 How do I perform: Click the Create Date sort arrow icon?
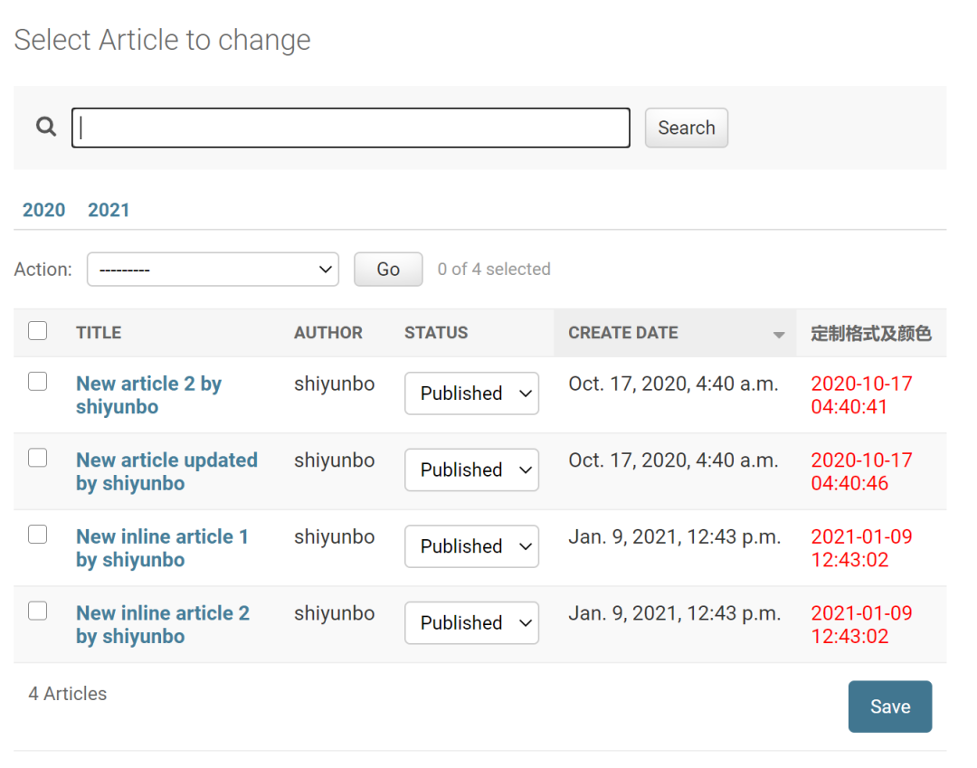[778, 335]
